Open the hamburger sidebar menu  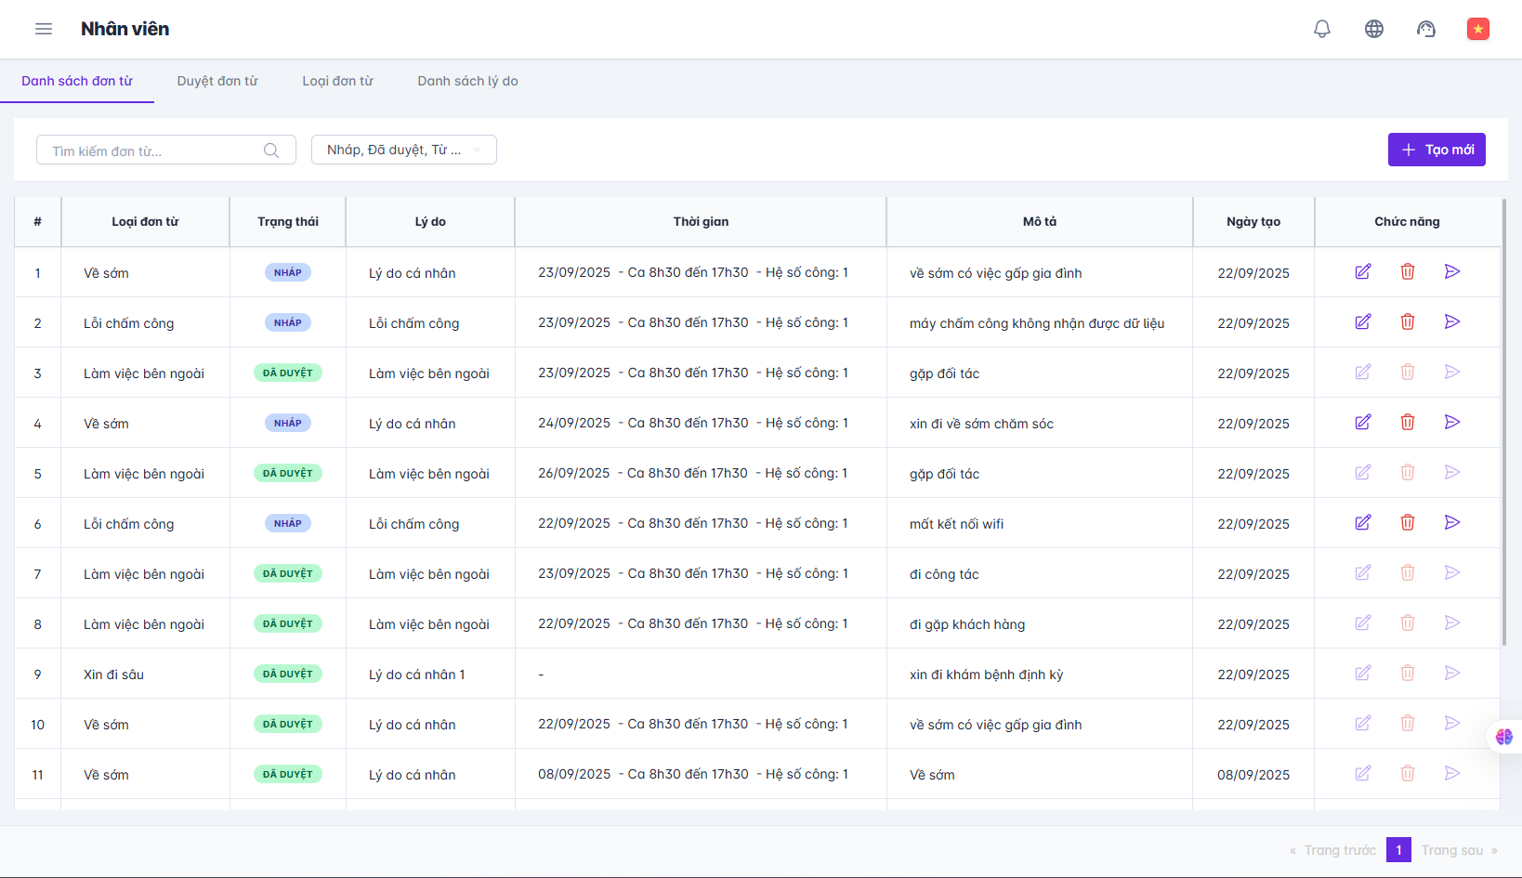coord(44,29)
